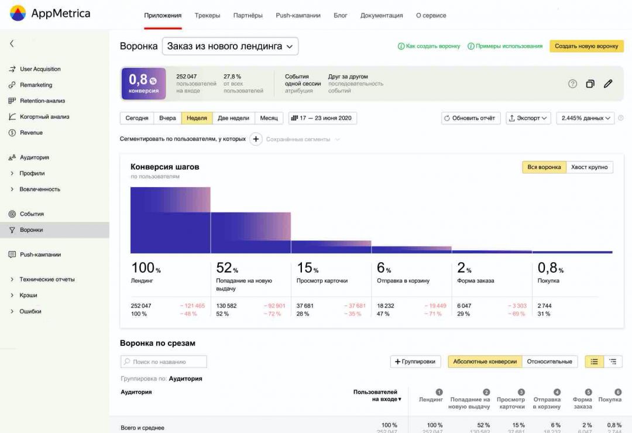This screenshot has height=433, width=632.
Task: Switch to the Трекеры section
Action: pos(208,16)
